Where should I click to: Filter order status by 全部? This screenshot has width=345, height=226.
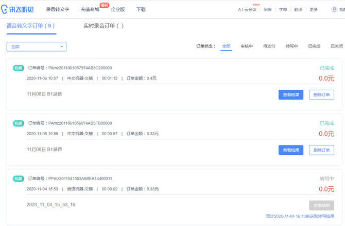click(226, 46)
